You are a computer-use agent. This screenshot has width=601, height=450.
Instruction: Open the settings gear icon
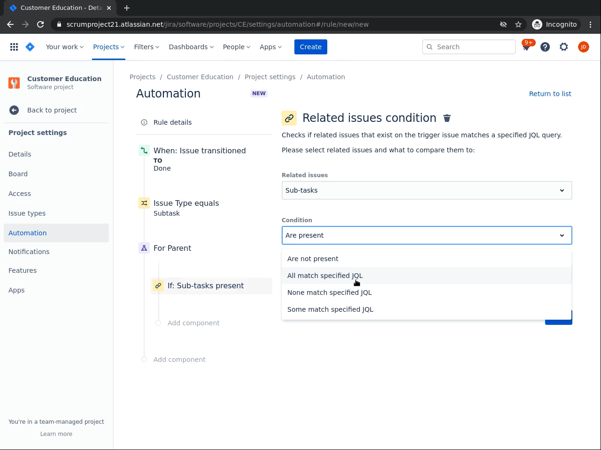(564, 47)
